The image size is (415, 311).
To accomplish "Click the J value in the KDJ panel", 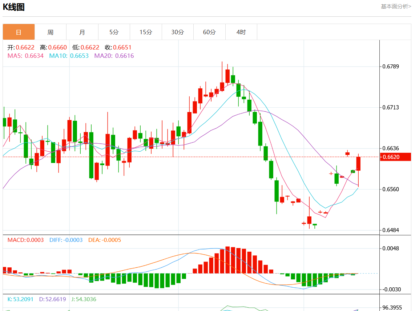I will pyautogui.click(x=84, y=299).
